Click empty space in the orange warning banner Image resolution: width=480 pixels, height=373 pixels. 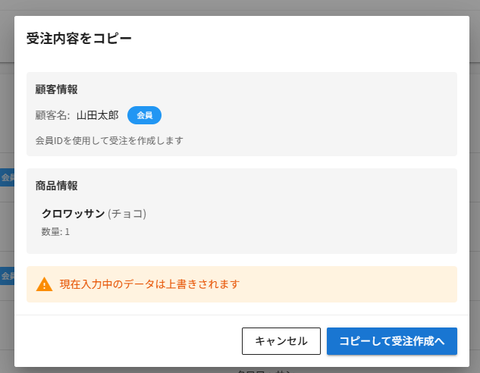[x=364, y=284]
